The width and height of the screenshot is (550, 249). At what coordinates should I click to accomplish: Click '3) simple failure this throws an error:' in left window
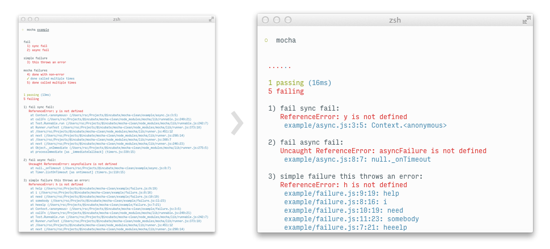57,180
